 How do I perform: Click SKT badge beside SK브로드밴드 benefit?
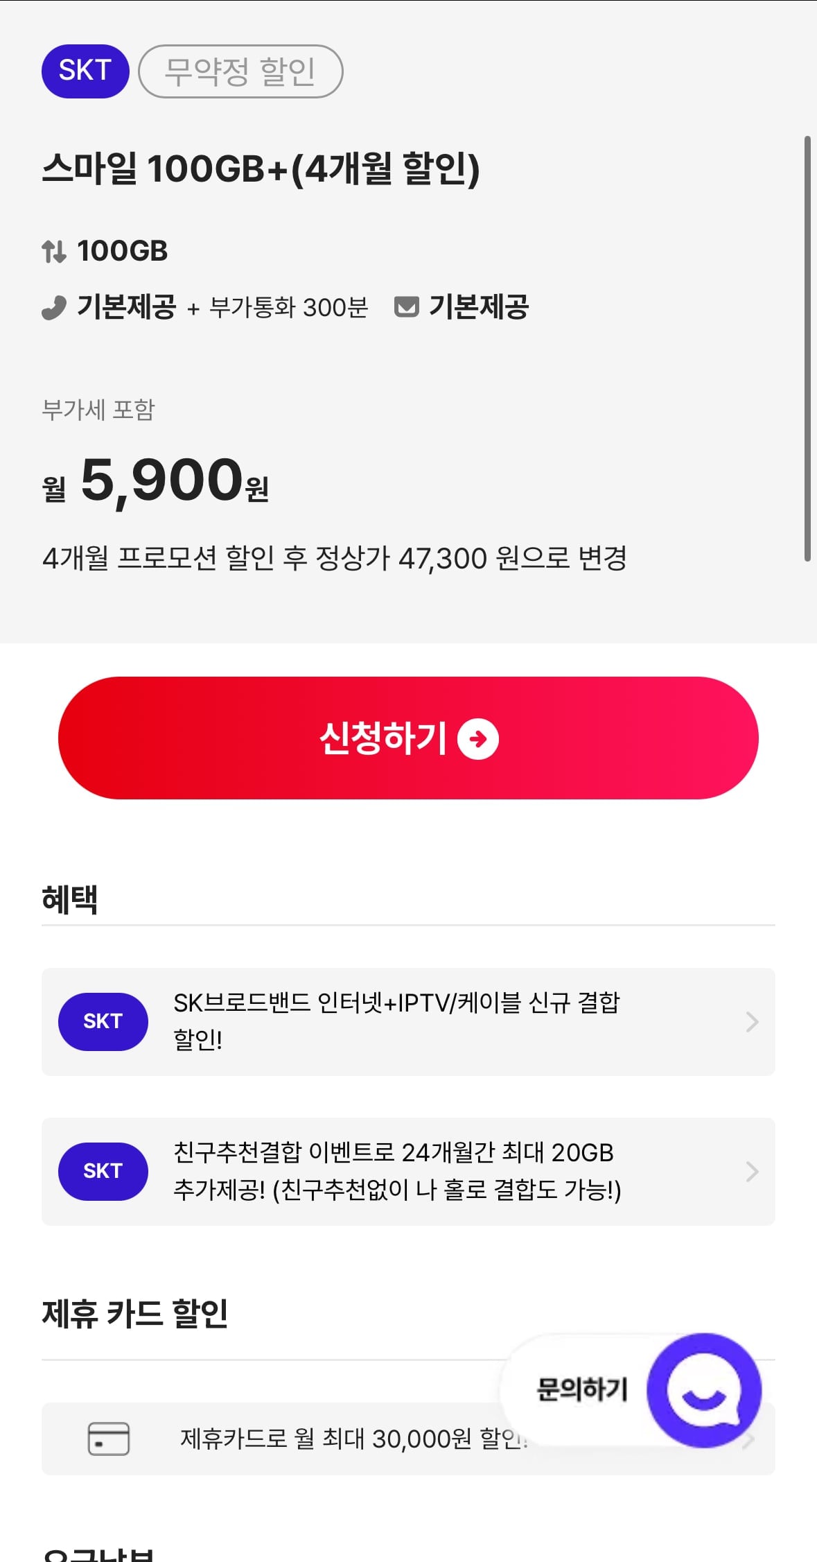103,1021
